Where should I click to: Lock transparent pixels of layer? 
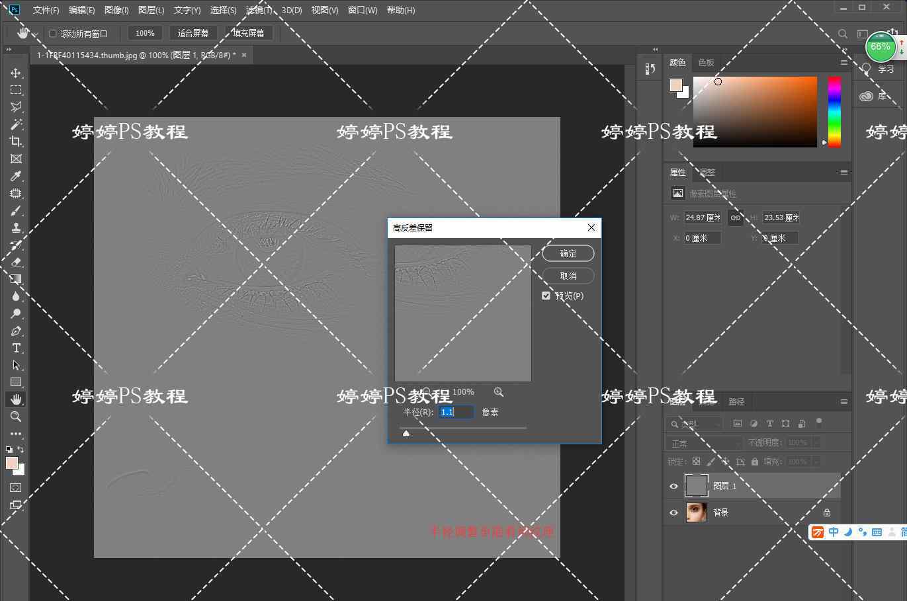[x=696, y=461]
